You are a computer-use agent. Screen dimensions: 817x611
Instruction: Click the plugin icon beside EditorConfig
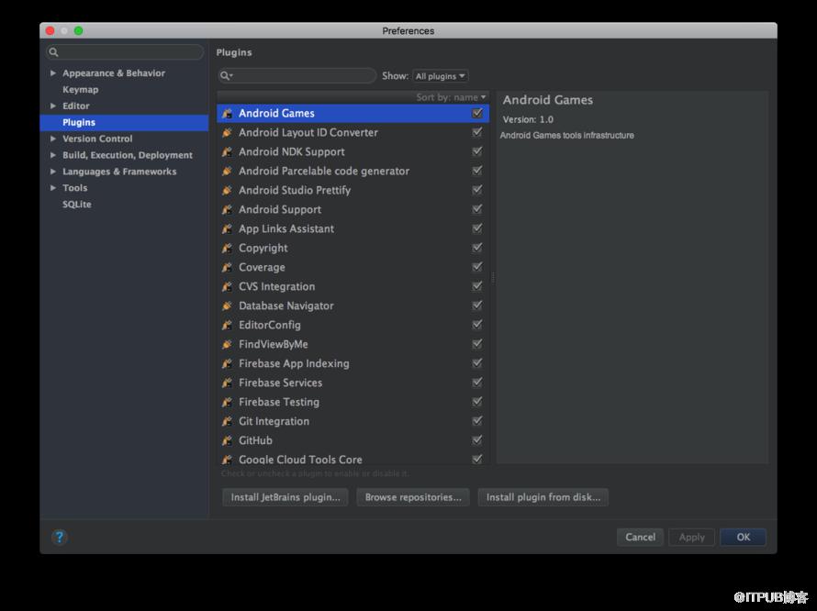[227, 326]
